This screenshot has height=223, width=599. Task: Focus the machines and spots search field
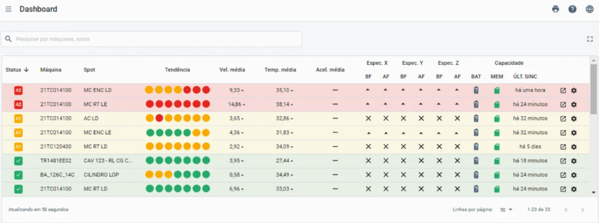click(152, 39)
